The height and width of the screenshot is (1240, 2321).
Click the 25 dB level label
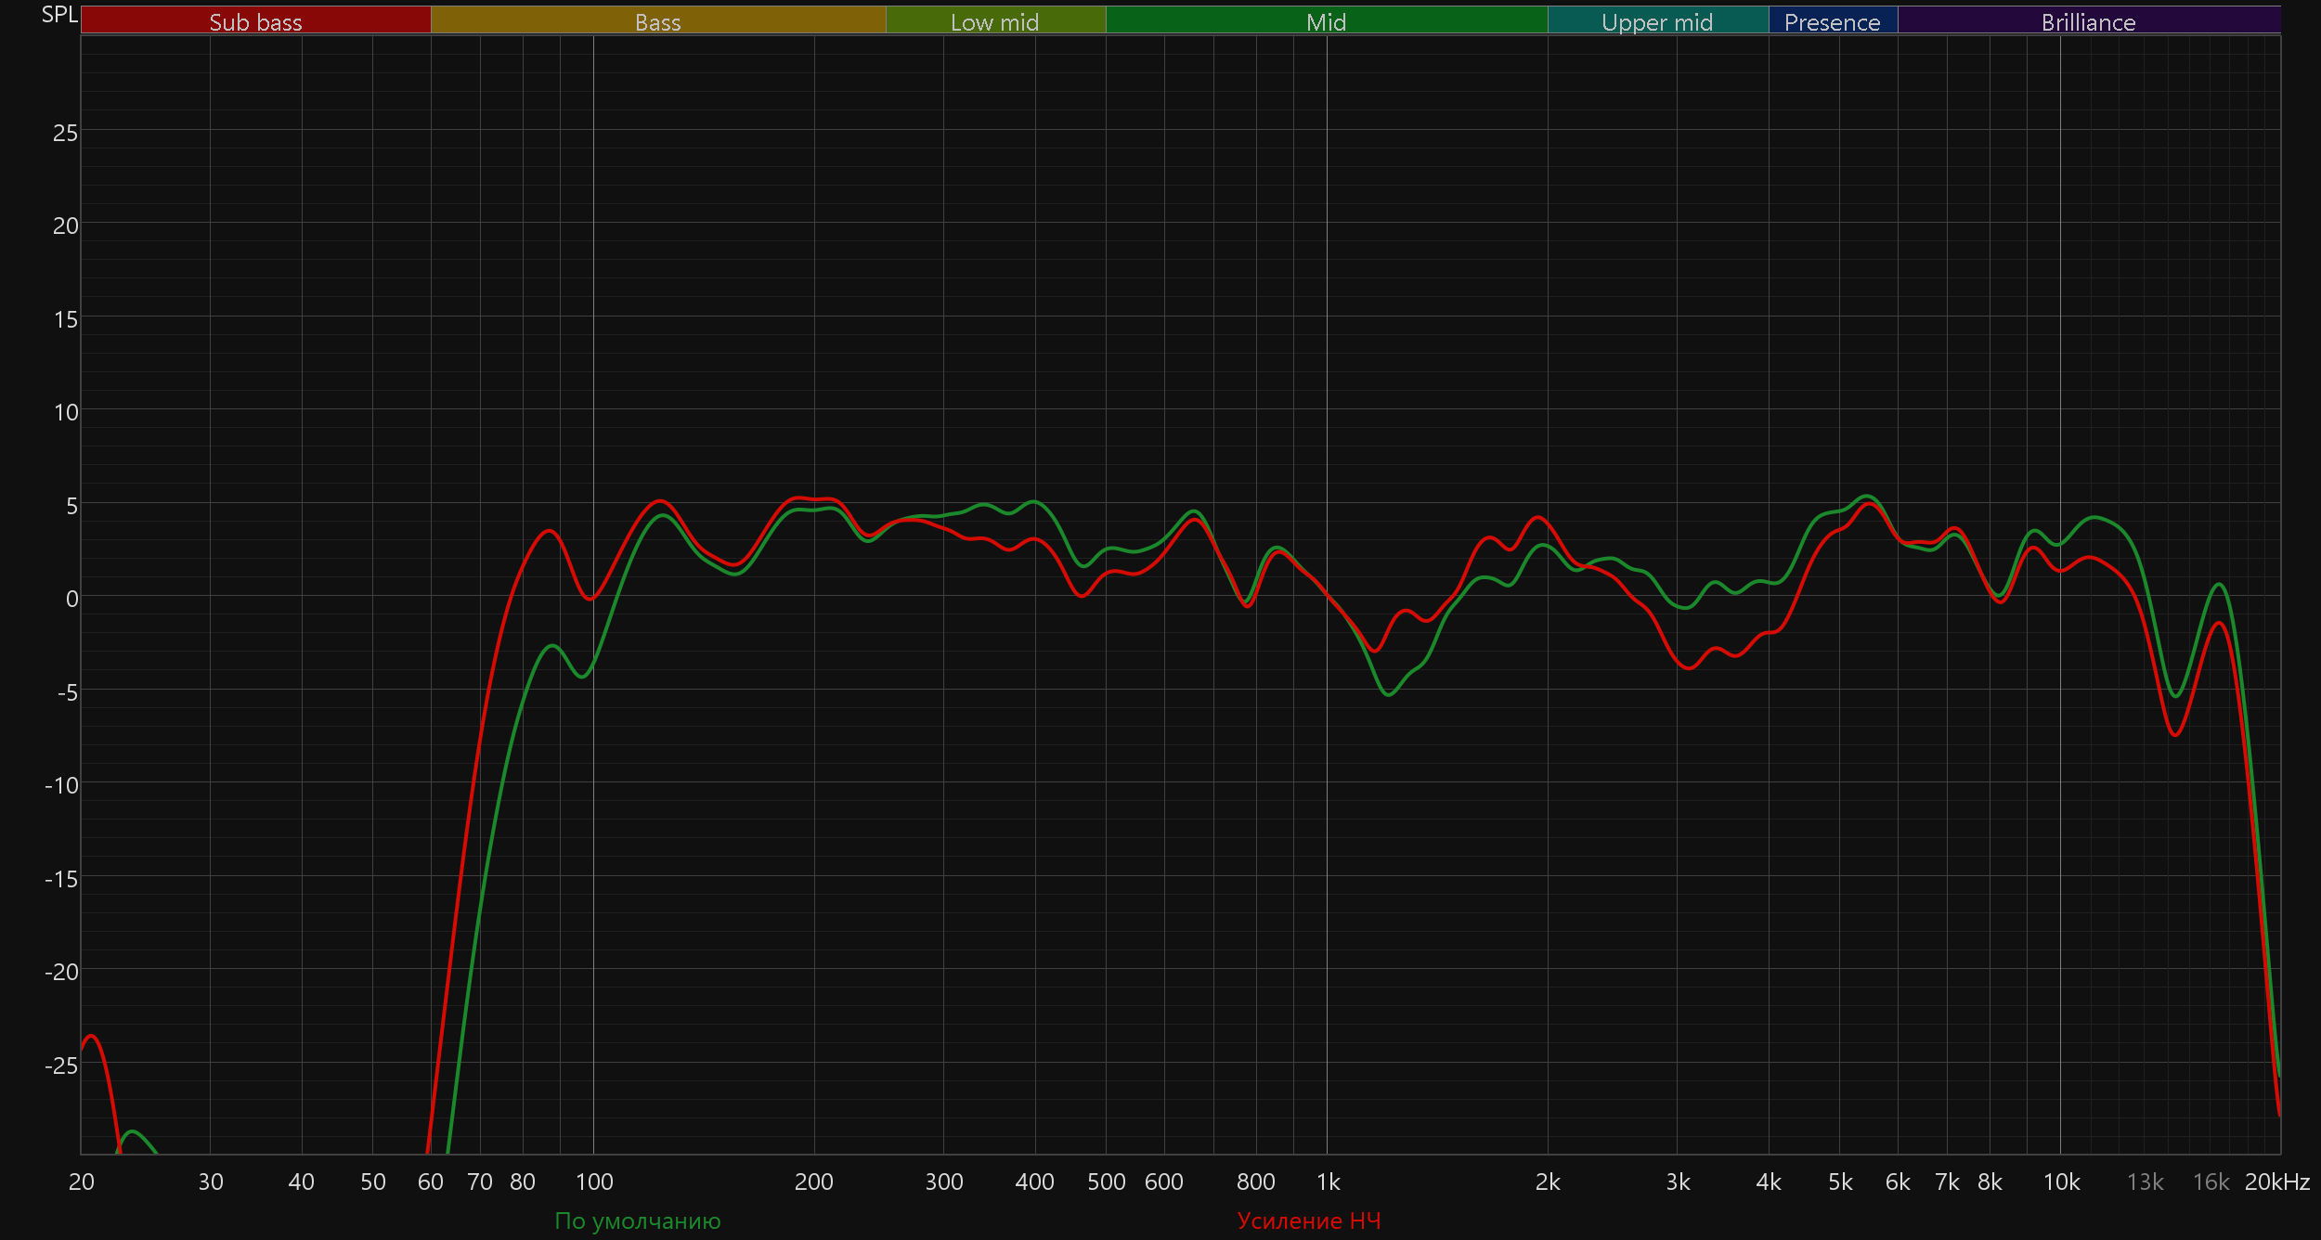pyautogui.click(x=65, y=133)
